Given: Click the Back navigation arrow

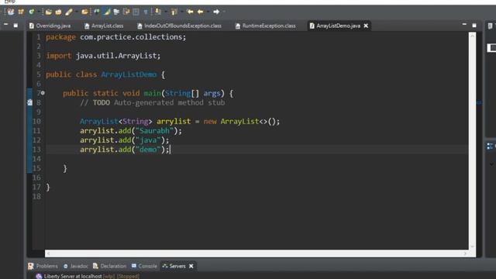Looking at the screenshot, I should point(200,12).
